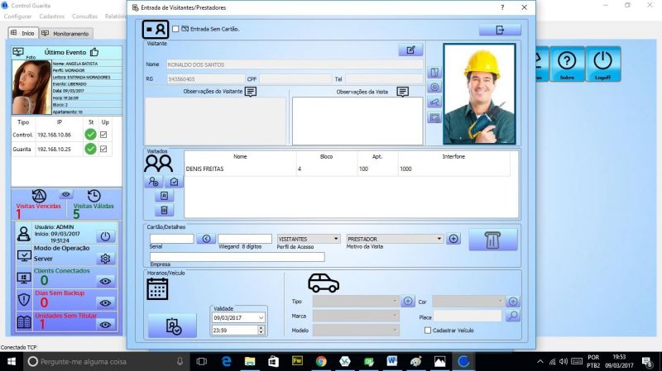
Task: Click the Observações da Visita text area
Action: [357, 121]
